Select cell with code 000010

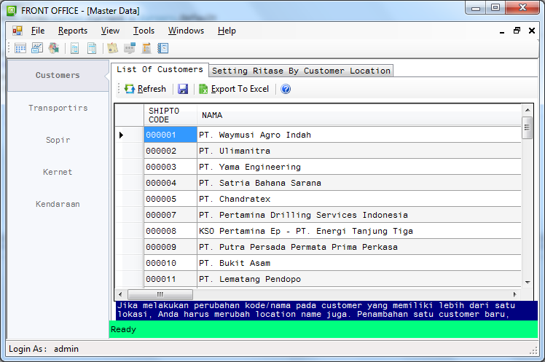pyautogui.click(x=170, y=263)
